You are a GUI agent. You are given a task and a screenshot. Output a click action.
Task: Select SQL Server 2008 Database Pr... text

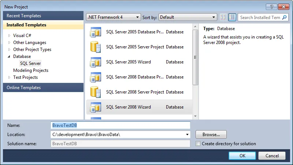[135, 77]
